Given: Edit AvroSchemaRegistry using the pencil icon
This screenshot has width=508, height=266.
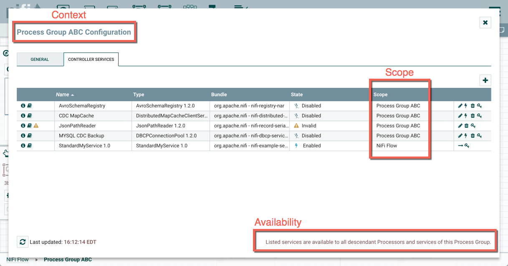Looking at the screenshot, I should coord(460,106).
